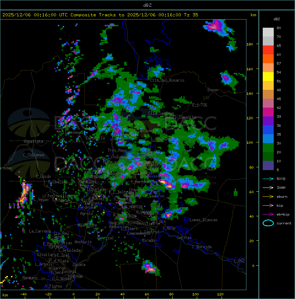Click the 'Catitas' place label
Screen dimensions: 295x299
[184, 238]
